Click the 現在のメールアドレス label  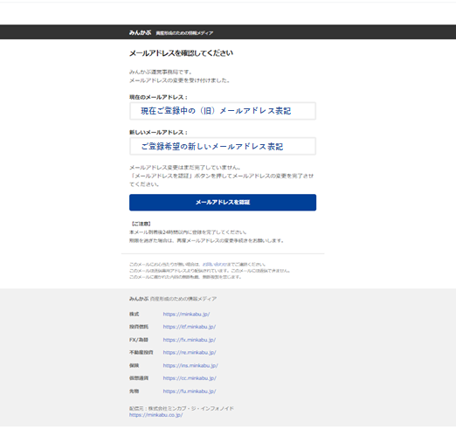click(x=158, y=97)
